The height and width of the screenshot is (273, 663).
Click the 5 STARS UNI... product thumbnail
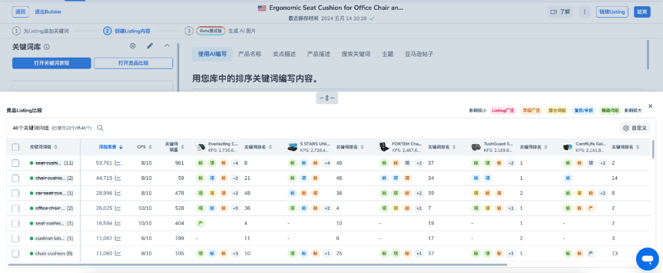coord(292,147)
